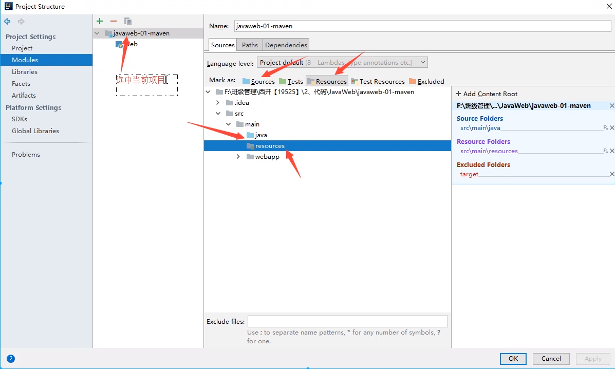
Task: Expand the .idea folder
Action: tap(218, 103)
